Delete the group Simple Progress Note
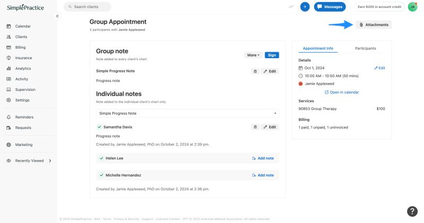Screen dimensions: 424x223 [255, 71]
